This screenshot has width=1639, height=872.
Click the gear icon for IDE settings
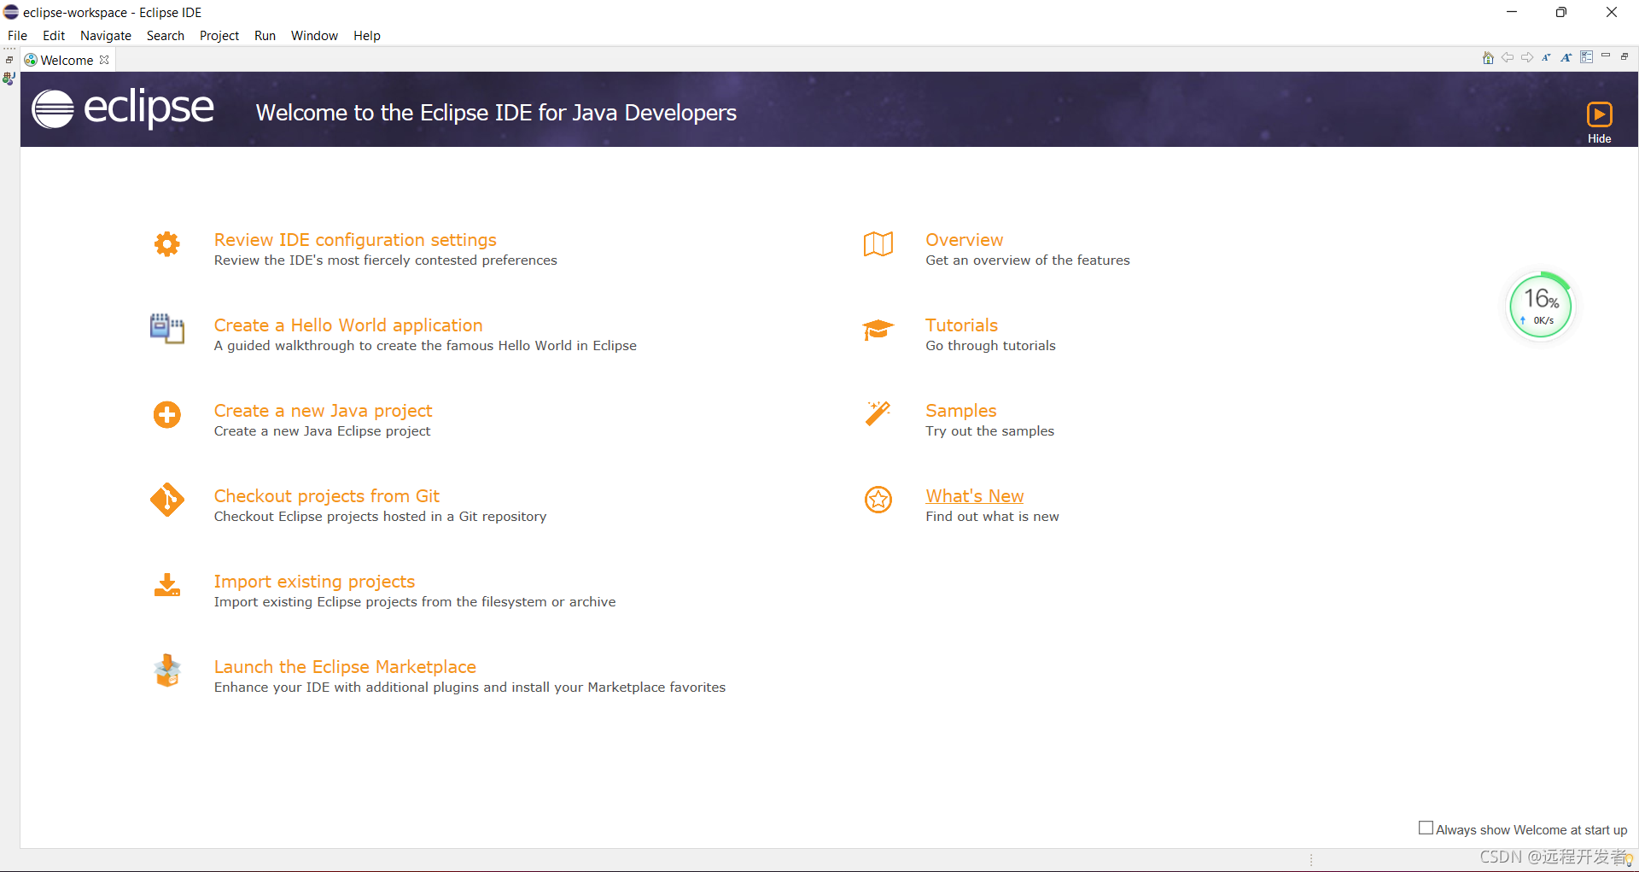pyautogui.click(x=167, y=244)
